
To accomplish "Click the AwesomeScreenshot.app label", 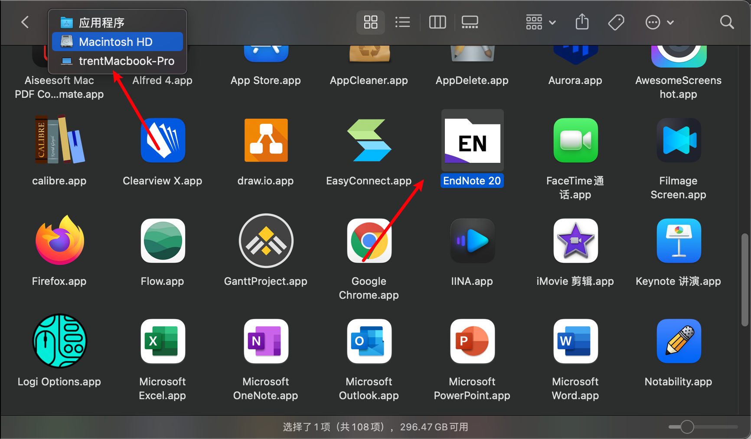I will point(679,87).
